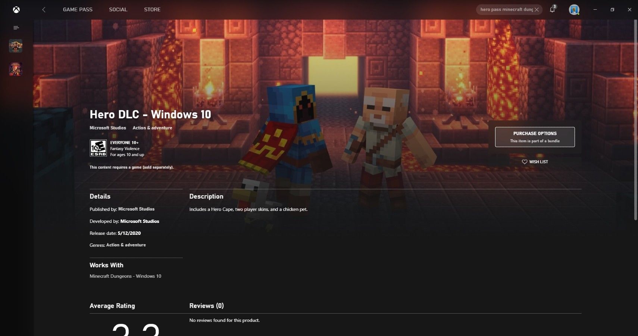Open the notifications bell
Viewport: 638px width, 336px height.
[x=552, y=10]
